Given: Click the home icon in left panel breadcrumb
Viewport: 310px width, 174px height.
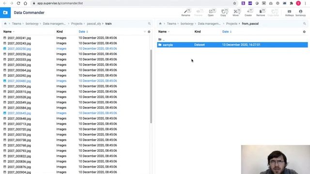Looking at the screenshot, I should pyautogui.click(x=5, y=24).
